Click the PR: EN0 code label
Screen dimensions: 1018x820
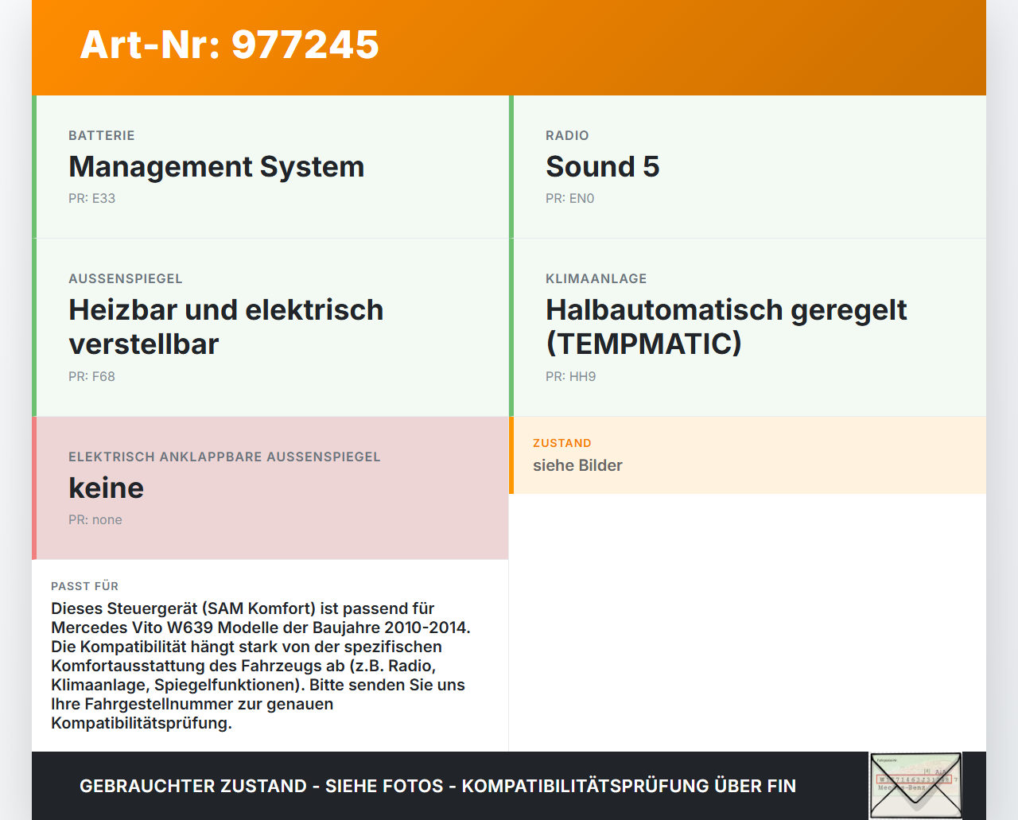[570, 198]
